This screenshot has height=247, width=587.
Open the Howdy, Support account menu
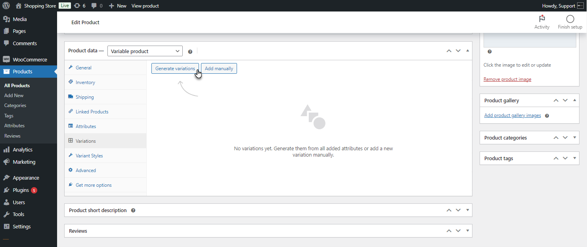pyautogui.click(x=563, y=6)
